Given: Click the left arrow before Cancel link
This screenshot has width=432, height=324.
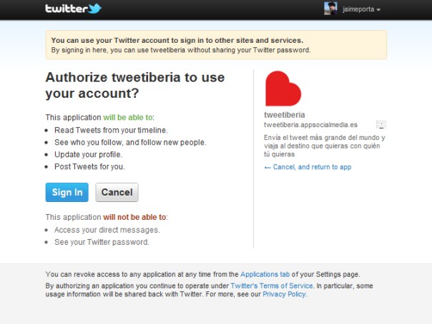Looking at the screenshot, I should coord(267,168).
